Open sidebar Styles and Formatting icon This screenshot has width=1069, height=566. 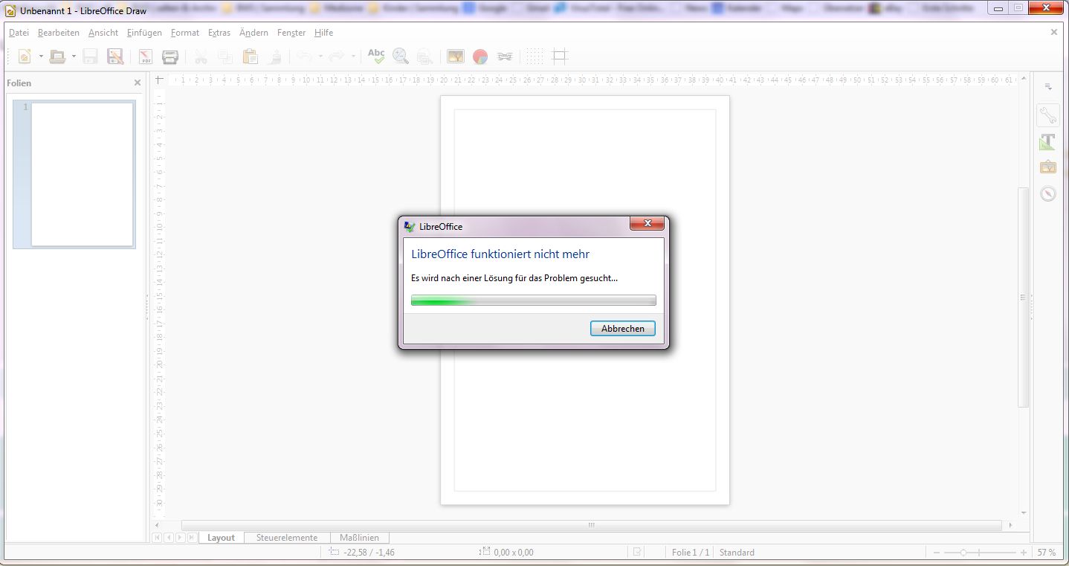[x=1047, y=141]
